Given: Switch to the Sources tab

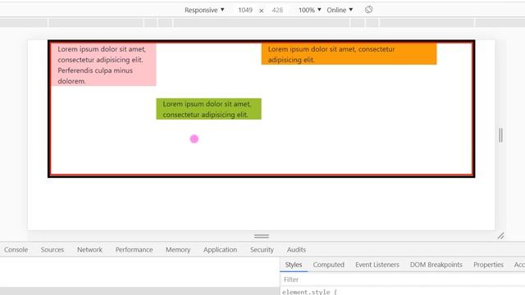Looking at the screenshot, I should tap(52, 249).
